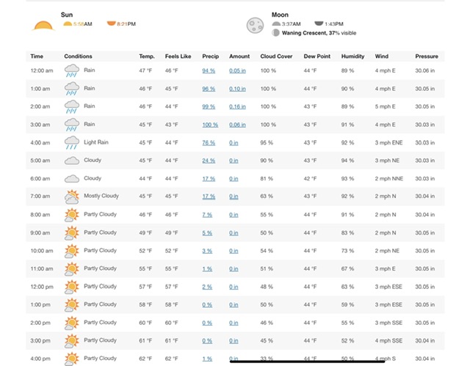The image size is (470, 366).
Task: Click the large full moon icon
Action: 255,26
